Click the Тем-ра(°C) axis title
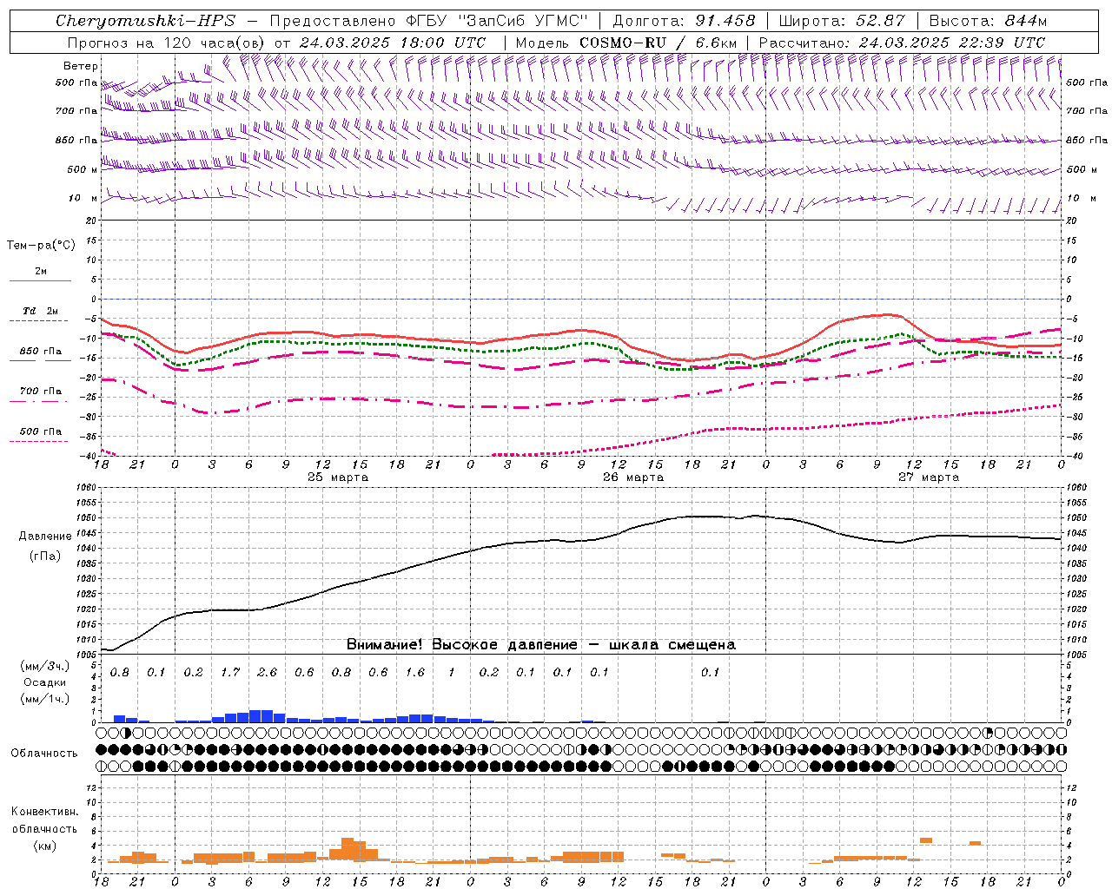 tap(41, 246)
